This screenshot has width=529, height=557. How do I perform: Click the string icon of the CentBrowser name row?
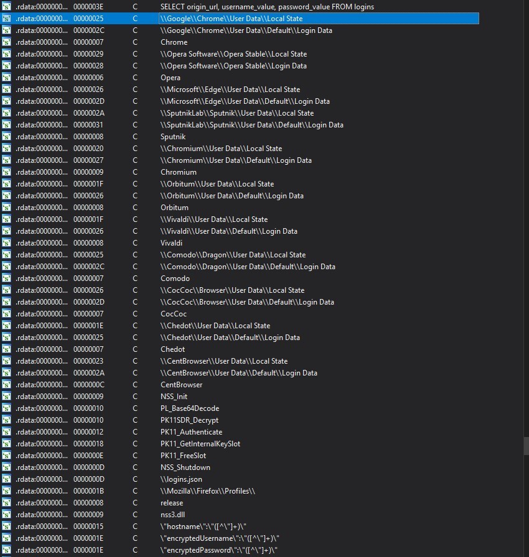click(x=6, y=385)
